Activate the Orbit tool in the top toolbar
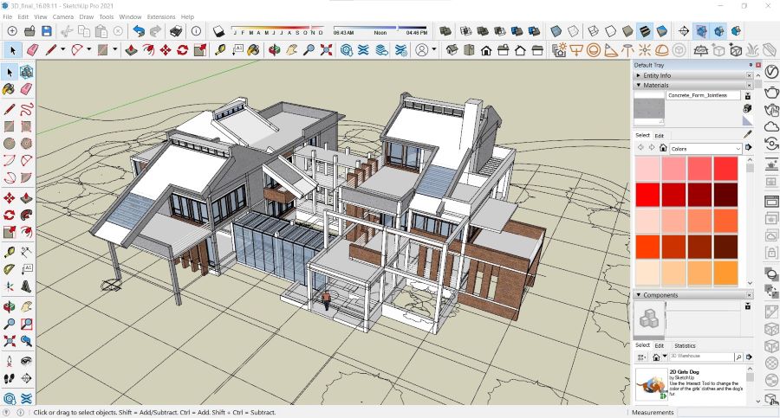Viewport: 780px width, 418px height. point(274,49)
